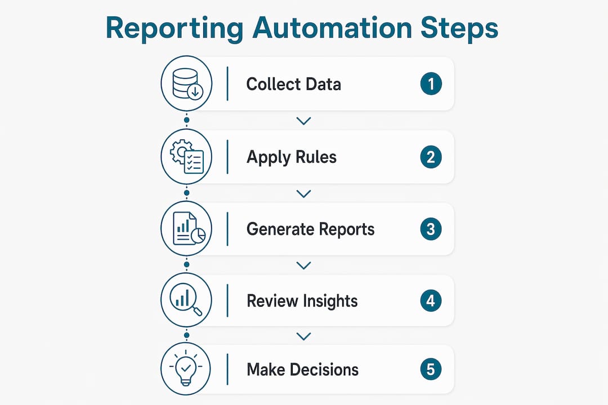Image resolution: width=608 pixels, height=405 pixels.
Task: Select the Apply Rules step label
Action: pos(292,157)
